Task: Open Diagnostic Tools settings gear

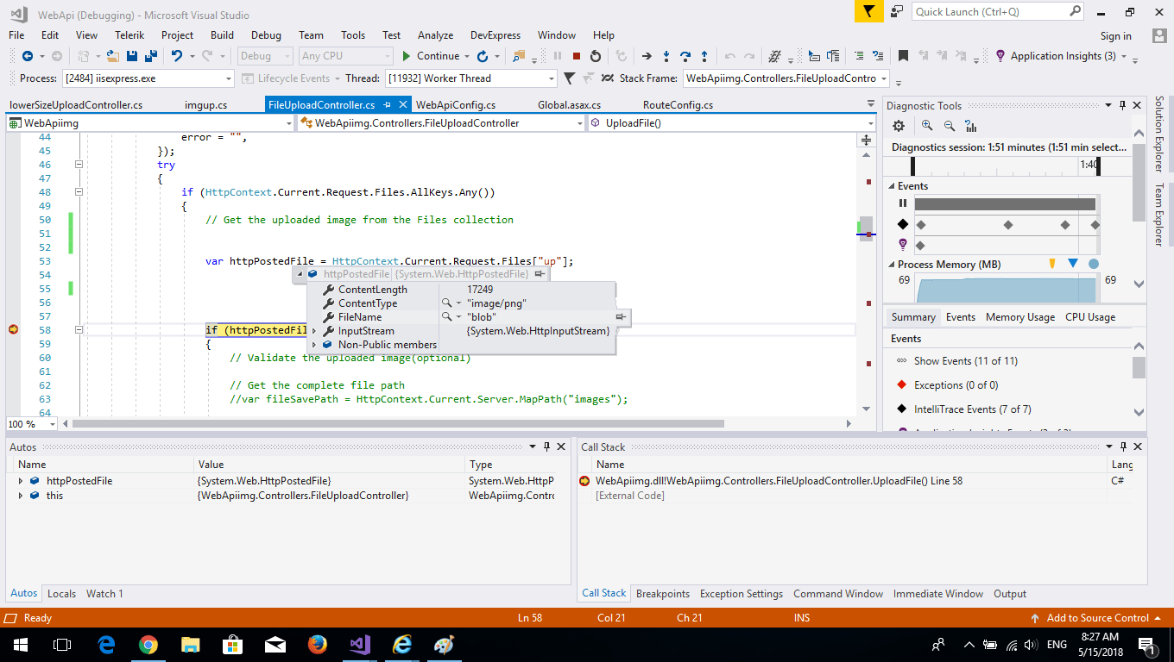Action: pyautogui.click(x=899, y=126)
